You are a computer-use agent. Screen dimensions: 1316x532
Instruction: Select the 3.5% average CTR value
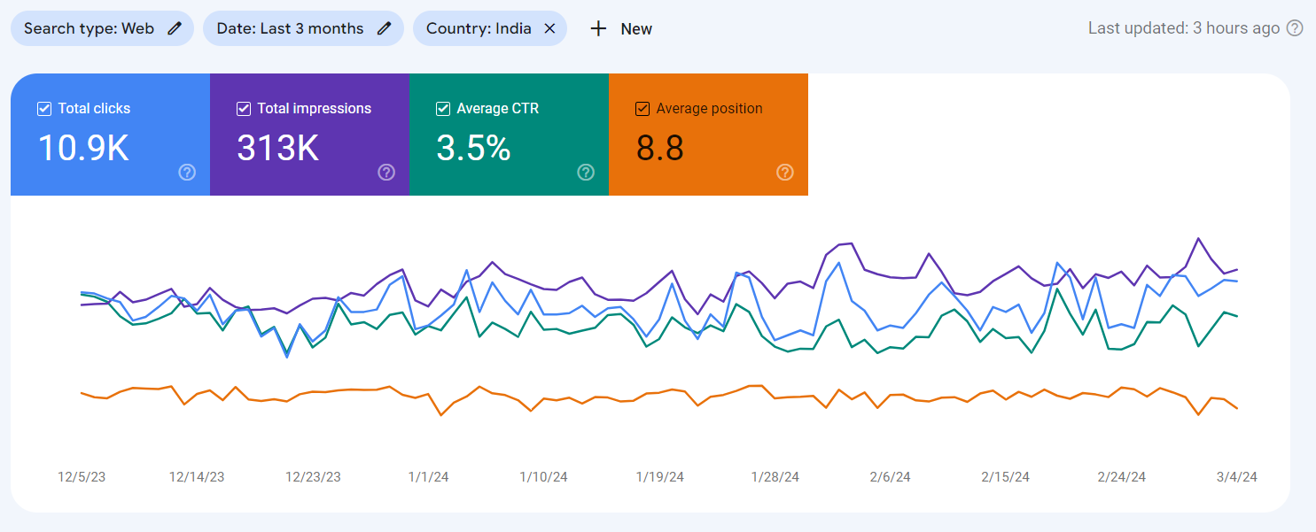tap(473, 148)
